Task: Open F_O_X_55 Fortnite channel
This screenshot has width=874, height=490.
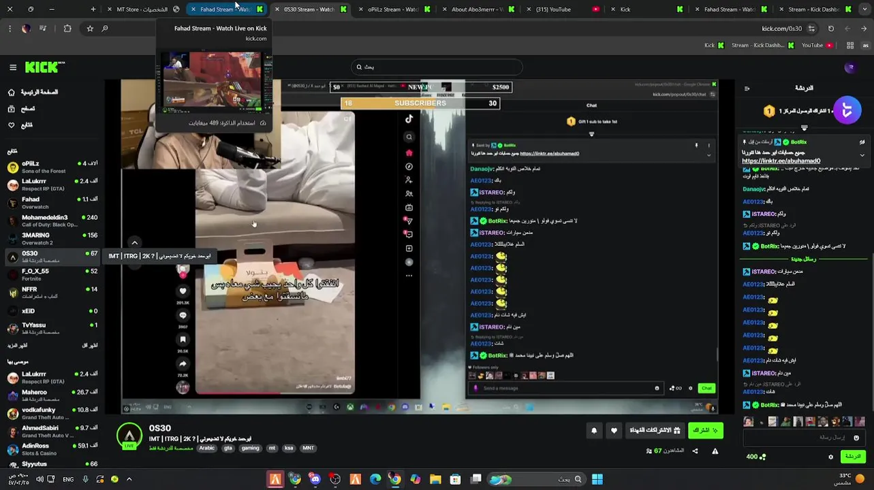Action: (x=52, y=274)
